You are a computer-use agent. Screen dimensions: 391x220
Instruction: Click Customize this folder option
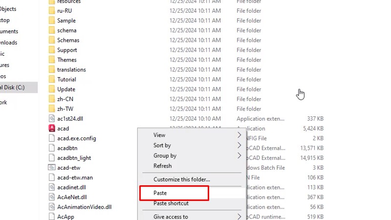pos(182,179)
